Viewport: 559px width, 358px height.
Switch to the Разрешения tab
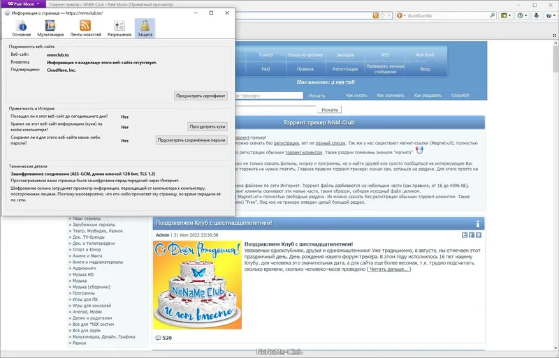[x=119, y=28]
